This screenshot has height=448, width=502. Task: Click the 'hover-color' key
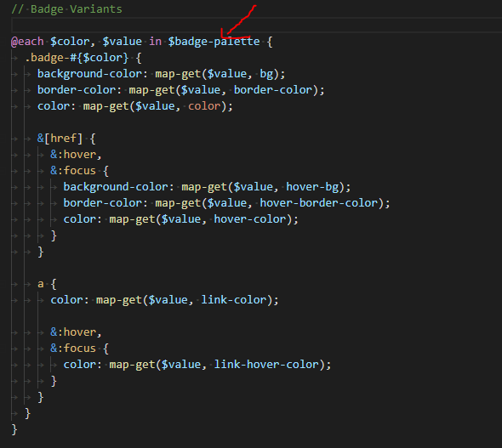coord(250,219)
